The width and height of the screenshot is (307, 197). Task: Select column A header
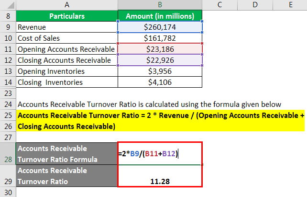67,5
